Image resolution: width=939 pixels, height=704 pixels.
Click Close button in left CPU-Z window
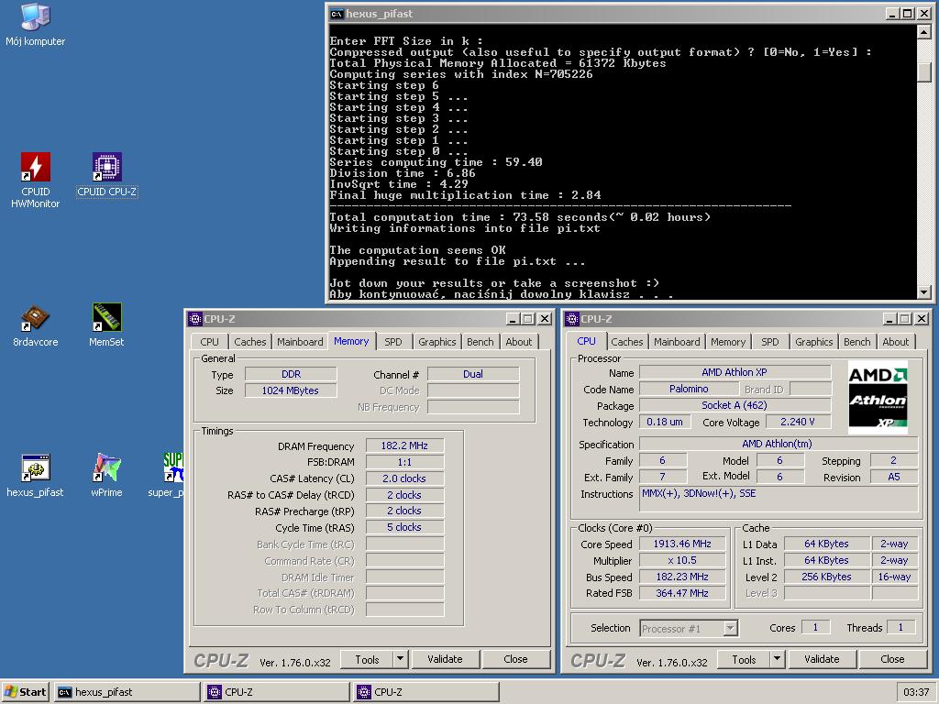pos(515,659)
